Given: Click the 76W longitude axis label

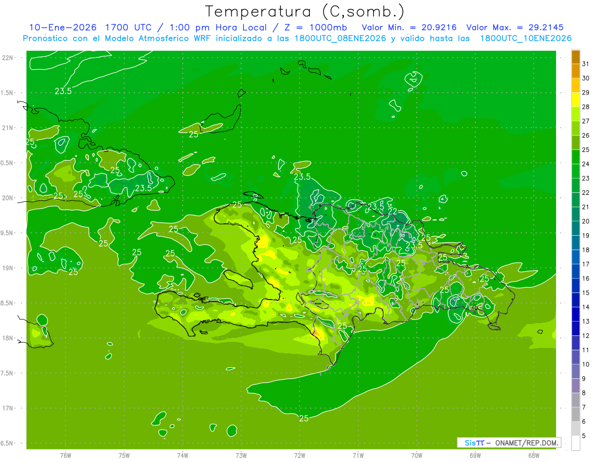Looking at the screenshot, I should (65, 455).
